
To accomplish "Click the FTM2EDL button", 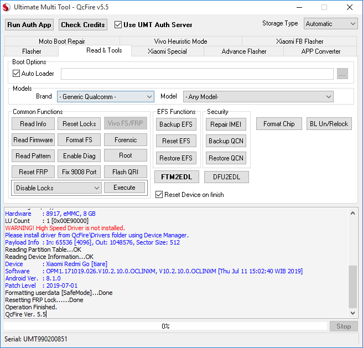I will point(177,177).
